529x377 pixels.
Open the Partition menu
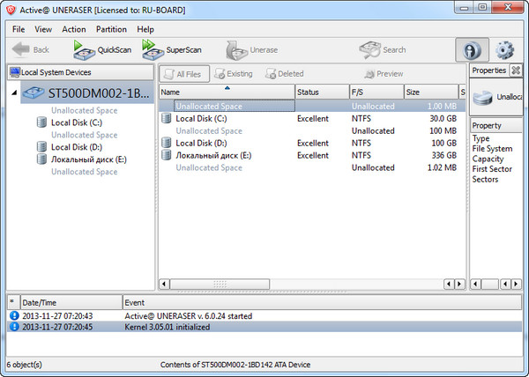pyautogui.click(x=111, y=29)
